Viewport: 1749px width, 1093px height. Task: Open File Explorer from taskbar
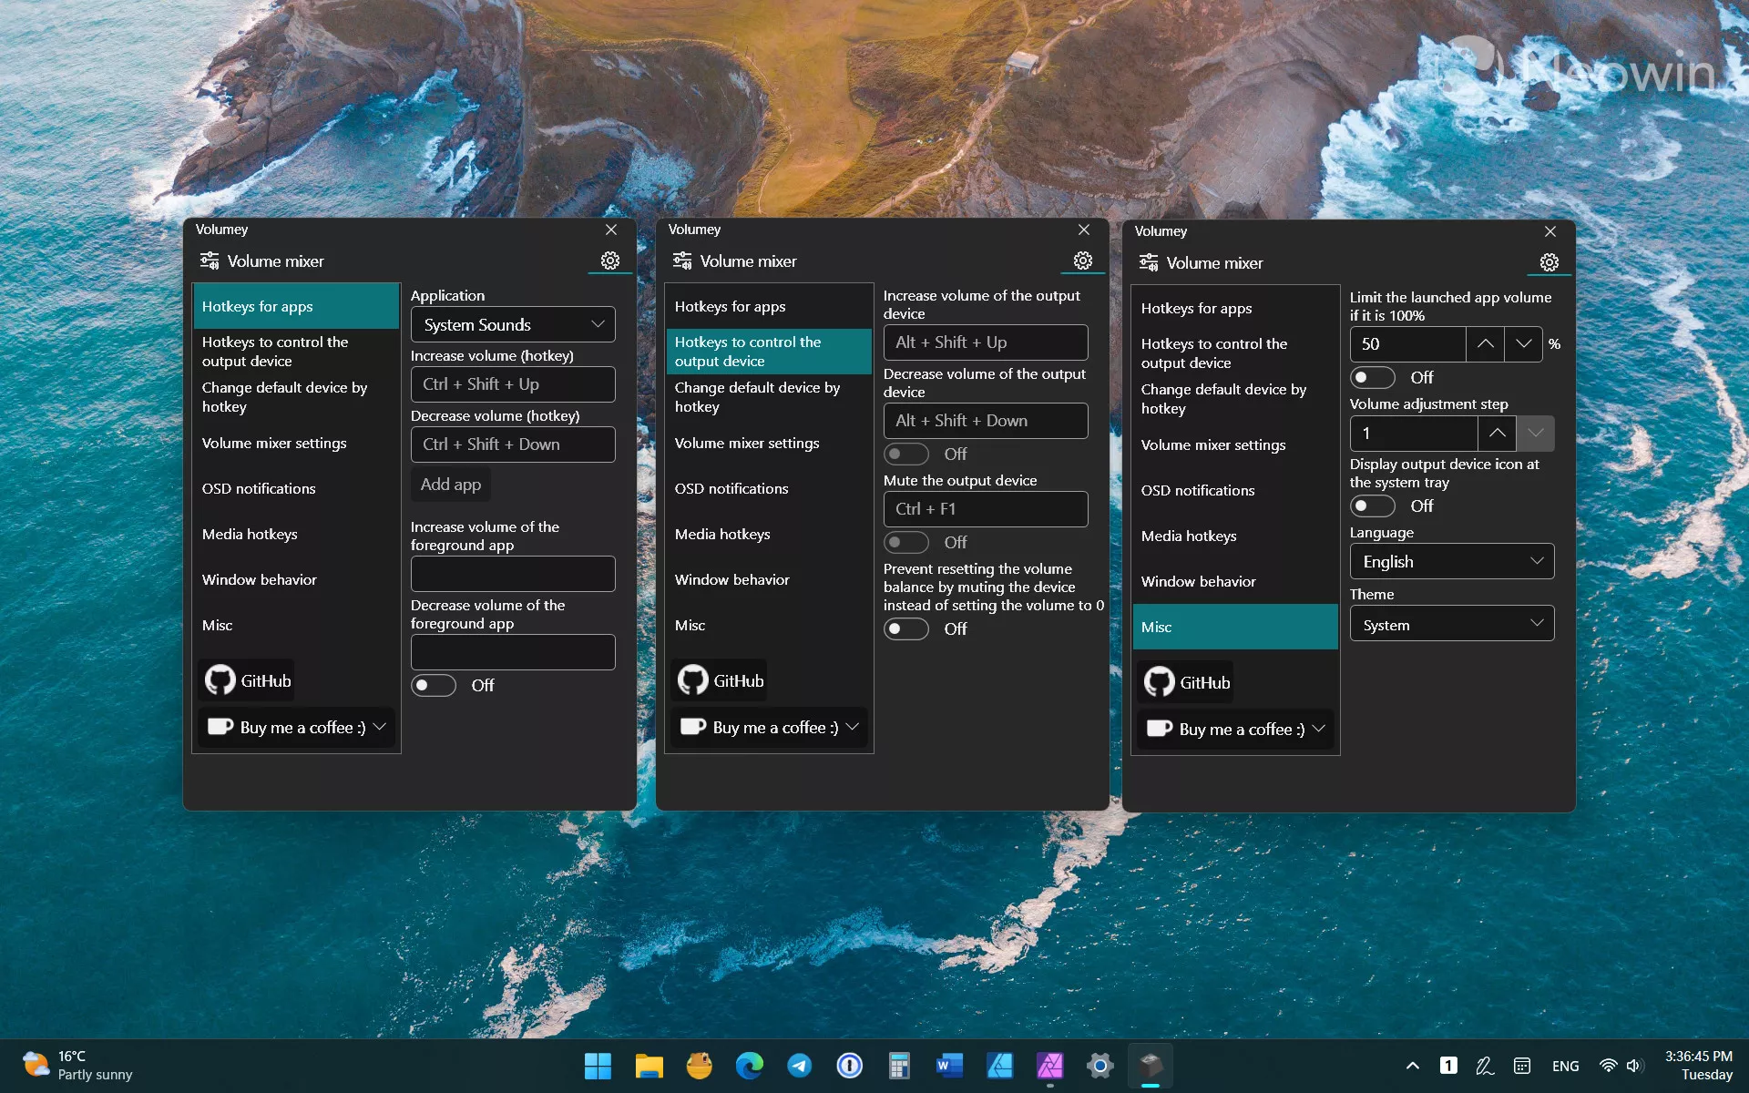649,1065
